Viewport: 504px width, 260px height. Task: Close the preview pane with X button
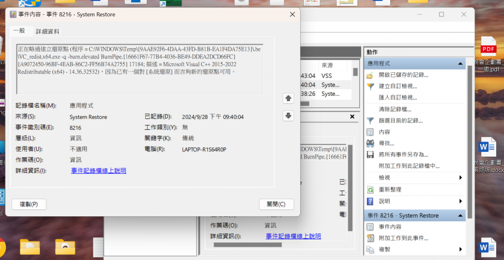tap(352, 116)
